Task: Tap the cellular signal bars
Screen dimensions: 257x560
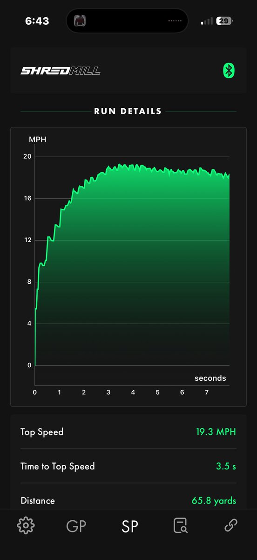Action: click(207, 21)
